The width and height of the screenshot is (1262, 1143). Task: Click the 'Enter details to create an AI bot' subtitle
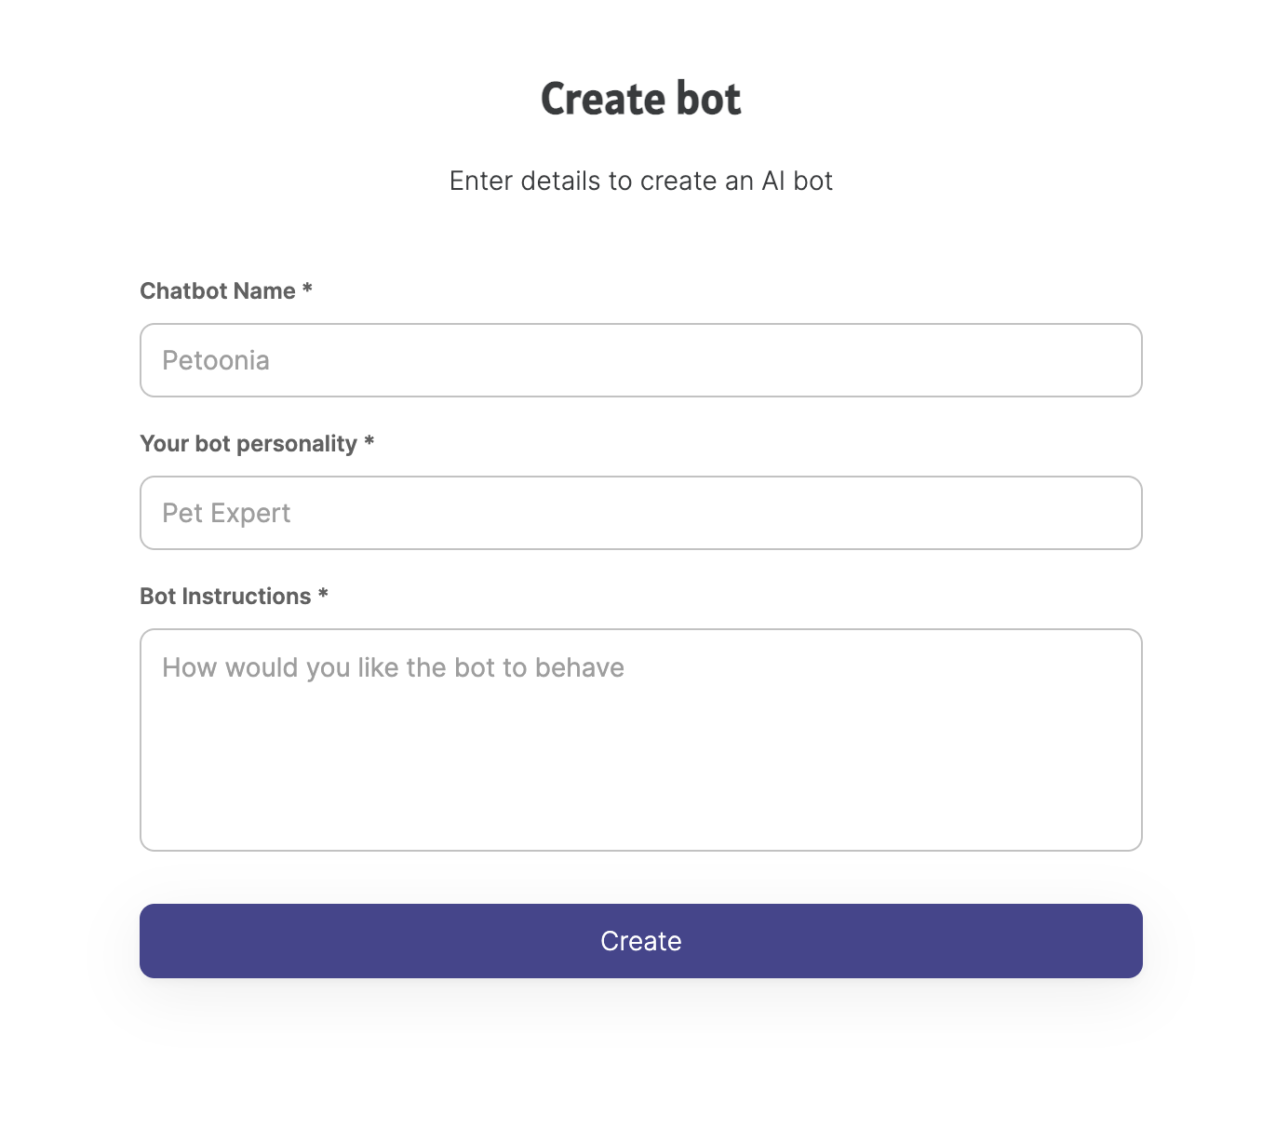pos(640,181)
